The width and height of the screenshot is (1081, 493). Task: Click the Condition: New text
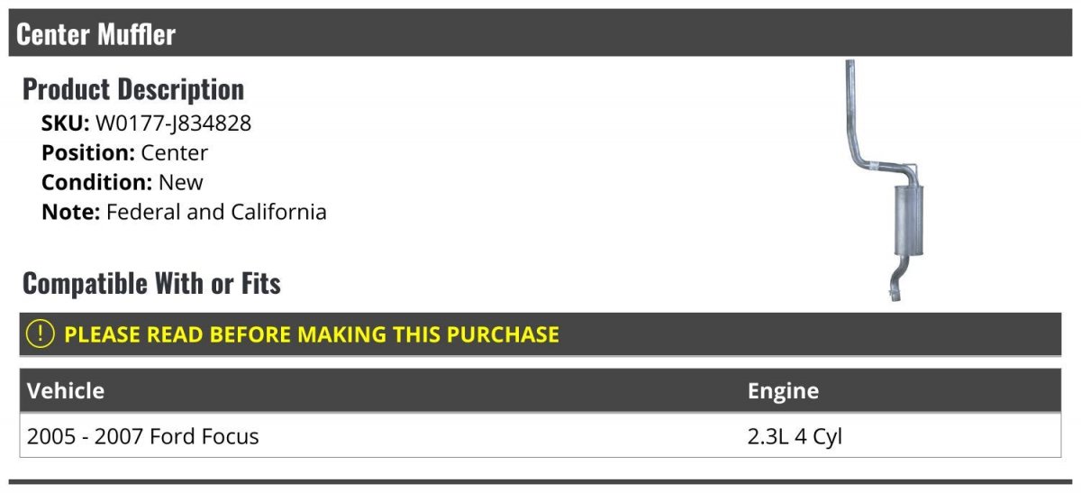pos(123,182)
